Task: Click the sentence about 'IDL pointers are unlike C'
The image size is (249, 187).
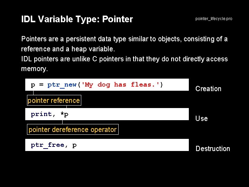Action: coord(124,64)
